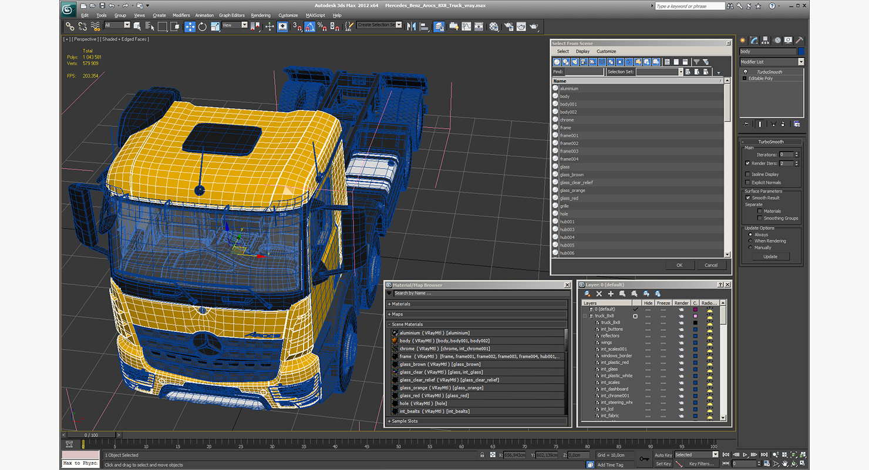Click the Set Key button
The image size is (869, 470).
663,464
